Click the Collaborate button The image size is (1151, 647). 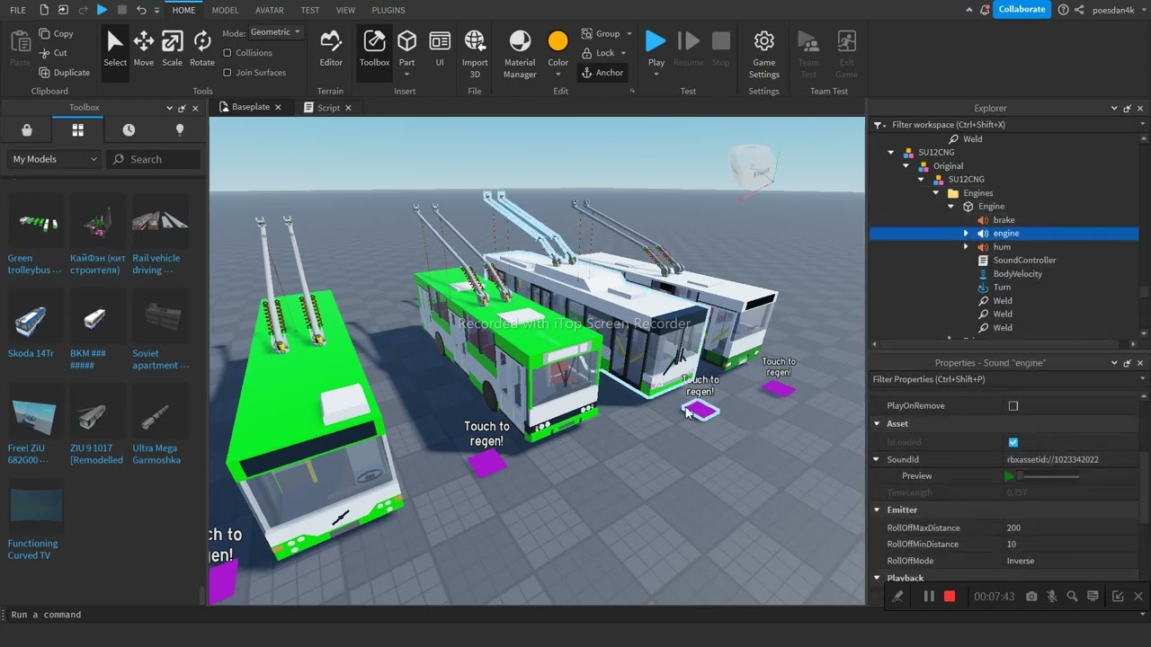1022,9
